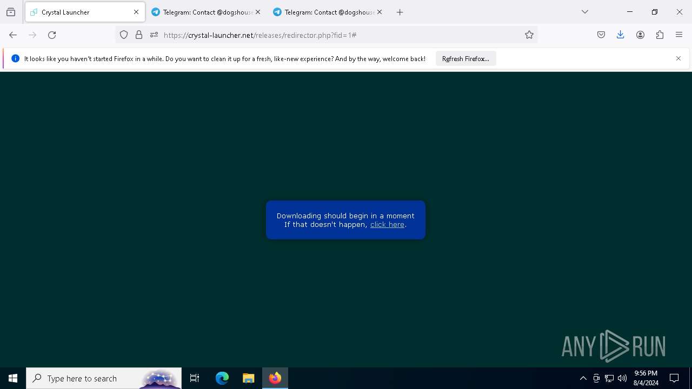View site security padlock info

pyautogui.click(x=139, y=35)
